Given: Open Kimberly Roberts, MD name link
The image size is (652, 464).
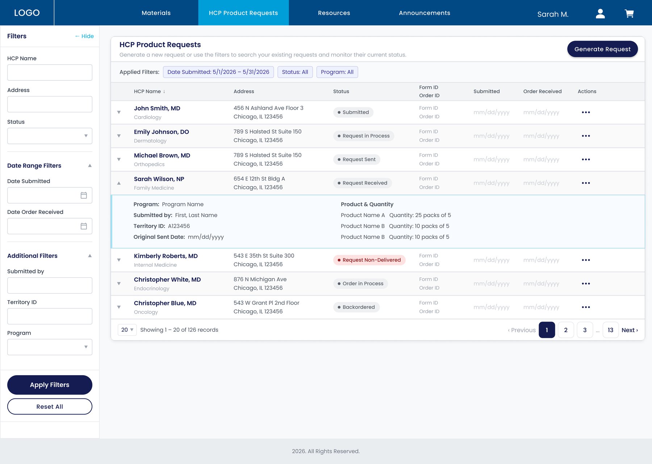Looking at the screenshot, I should [166, 256].
